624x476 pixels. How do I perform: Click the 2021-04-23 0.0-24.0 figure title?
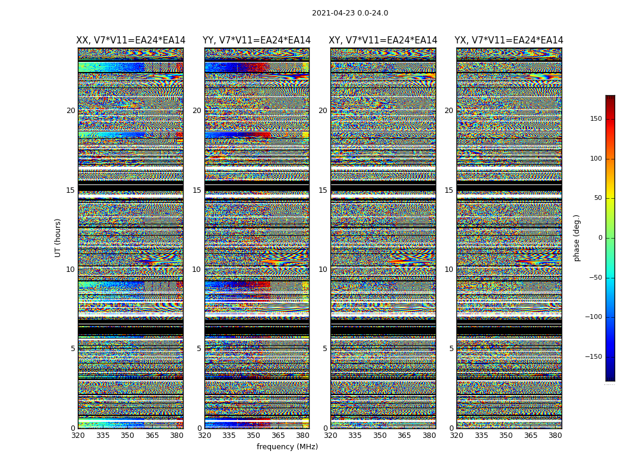(350, 13)
